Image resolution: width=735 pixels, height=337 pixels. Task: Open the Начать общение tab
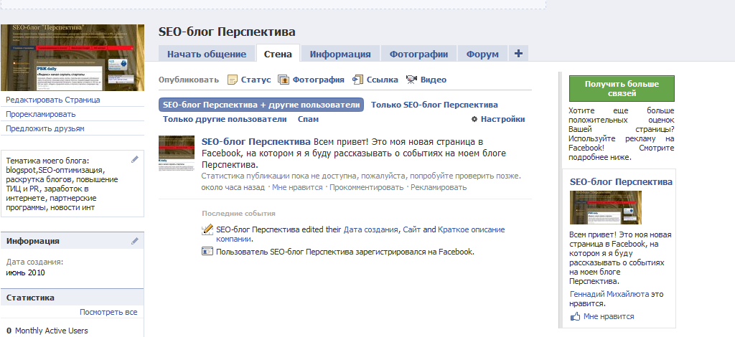(x=207, y=54)
